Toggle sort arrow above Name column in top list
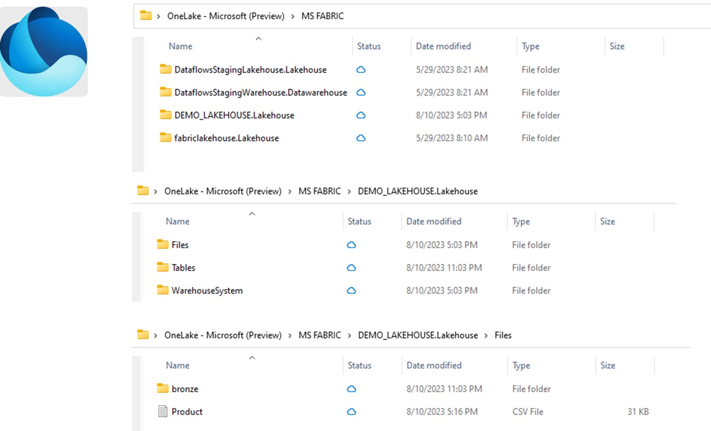 click(258, 39)
